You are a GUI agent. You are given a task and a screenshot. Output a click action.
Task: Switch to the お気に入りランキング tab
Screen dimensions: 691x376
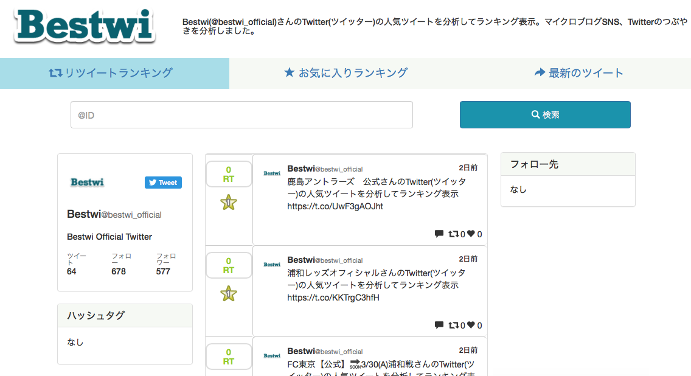(x=345, y=72)
